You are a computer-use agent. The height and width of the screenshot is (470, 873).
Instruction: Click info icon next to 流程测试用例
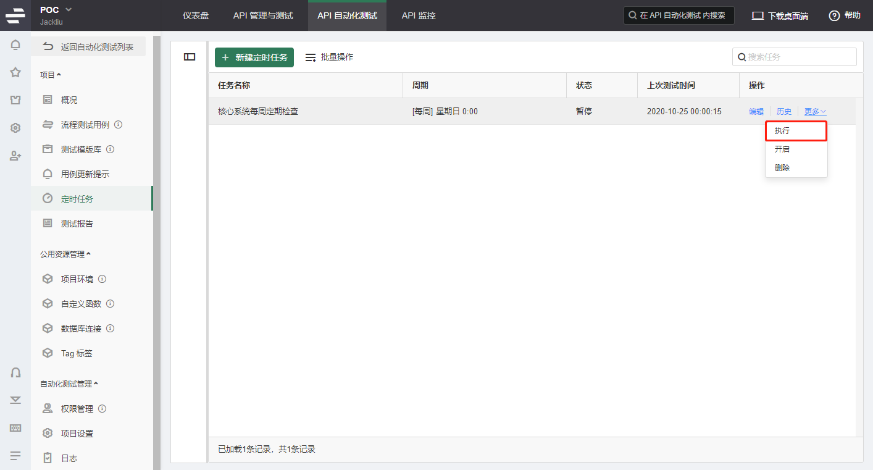[x=119, y=125]
